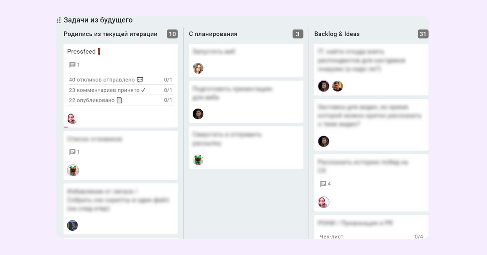Open comment icon showing 4 in Backlog

[323, 184]
